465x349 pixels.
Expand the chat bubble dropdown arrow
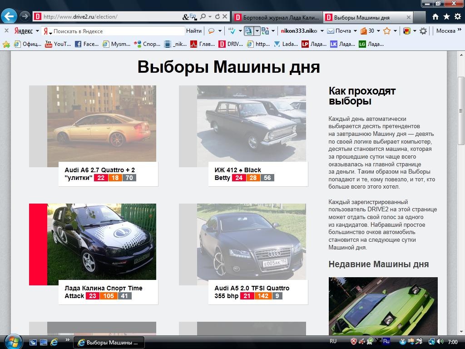pyautogui.click(x=220, y=31)
